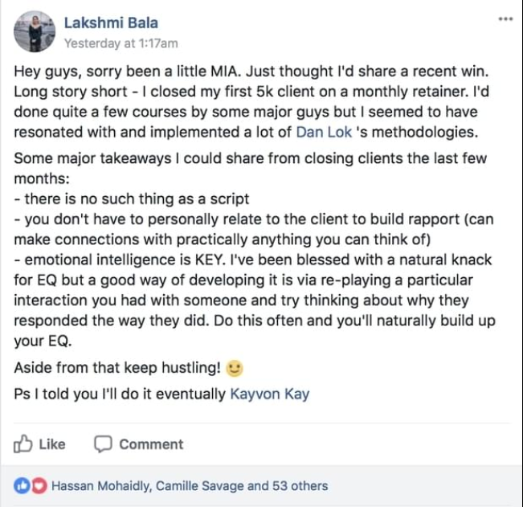Click the blue Like reaction icon
Image resolution: width=523 pixels, height=507 pixels.
pos(22,485)
